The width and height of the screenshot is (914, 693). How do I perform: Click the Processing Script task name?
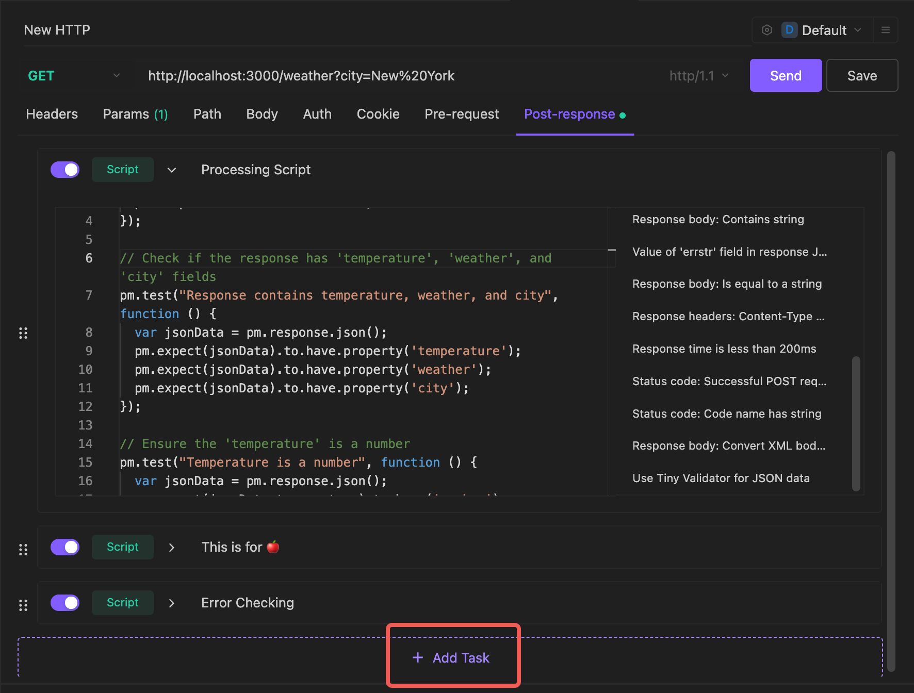click(256, 170)
